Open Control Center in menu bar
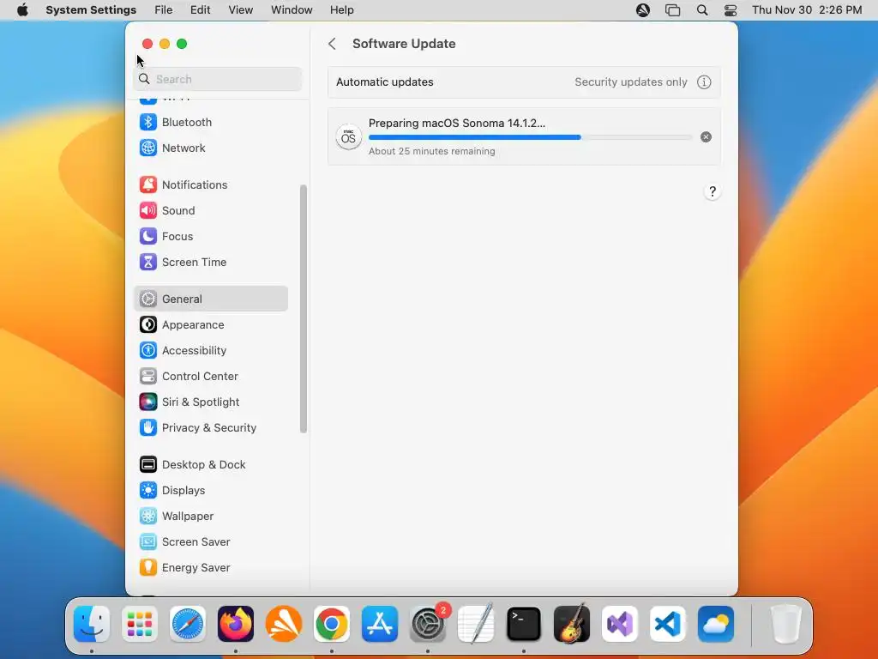878x659 pixels. (x=731, y=10)
